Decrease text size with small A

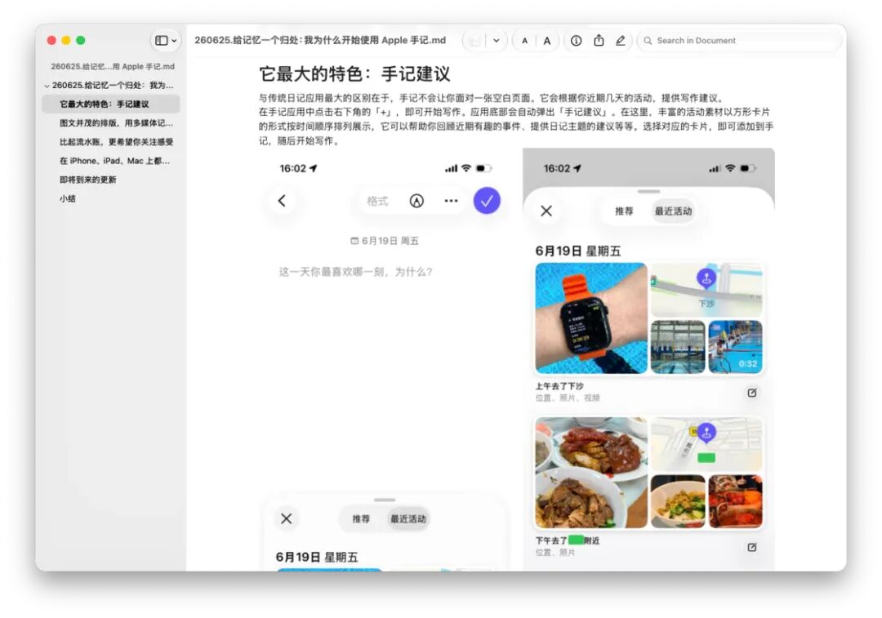524,41
